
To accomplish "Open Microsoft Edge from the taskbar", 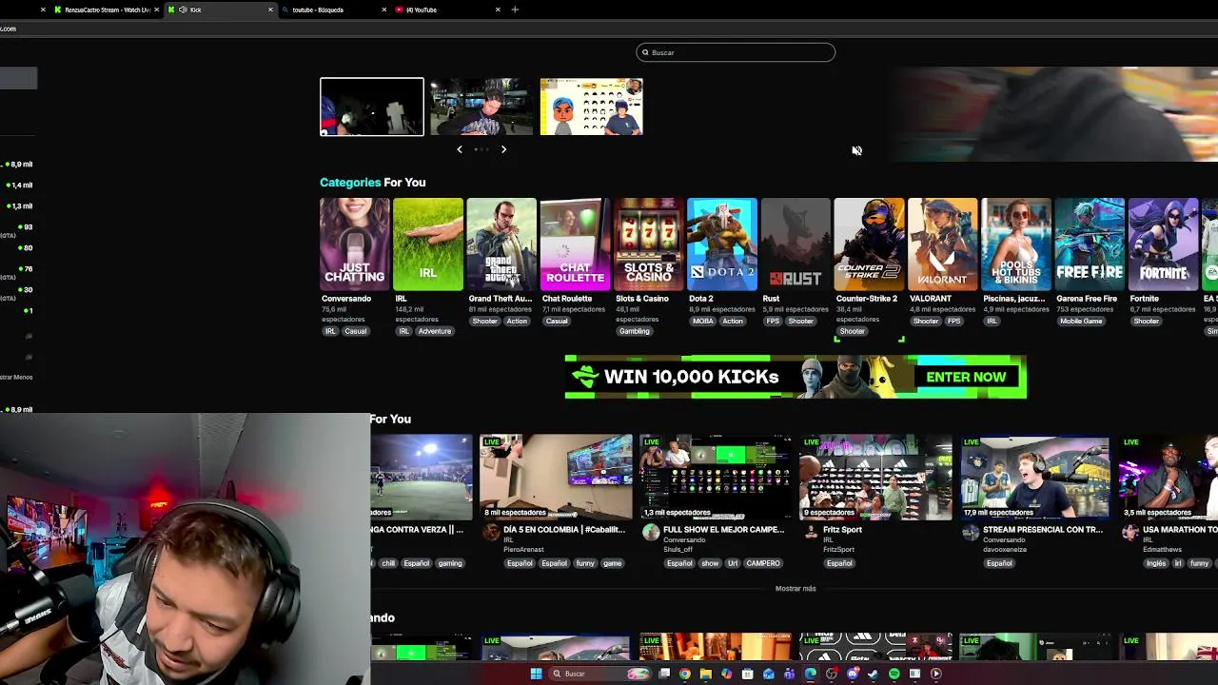I will (x=811, y=674).
